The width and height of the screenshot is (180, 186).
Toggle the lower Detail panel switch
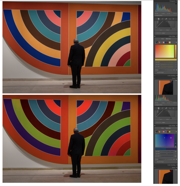coord(155,167)
